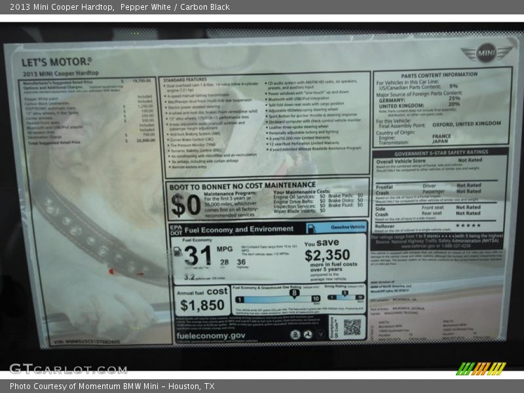524x393 pixels.
Task: Click GOVERNMENT 5-STAR SAFETY RATINGS header
Action: (x=441, y=153)
